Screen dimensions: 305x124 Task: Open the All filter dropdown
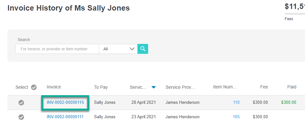(118, 49)
